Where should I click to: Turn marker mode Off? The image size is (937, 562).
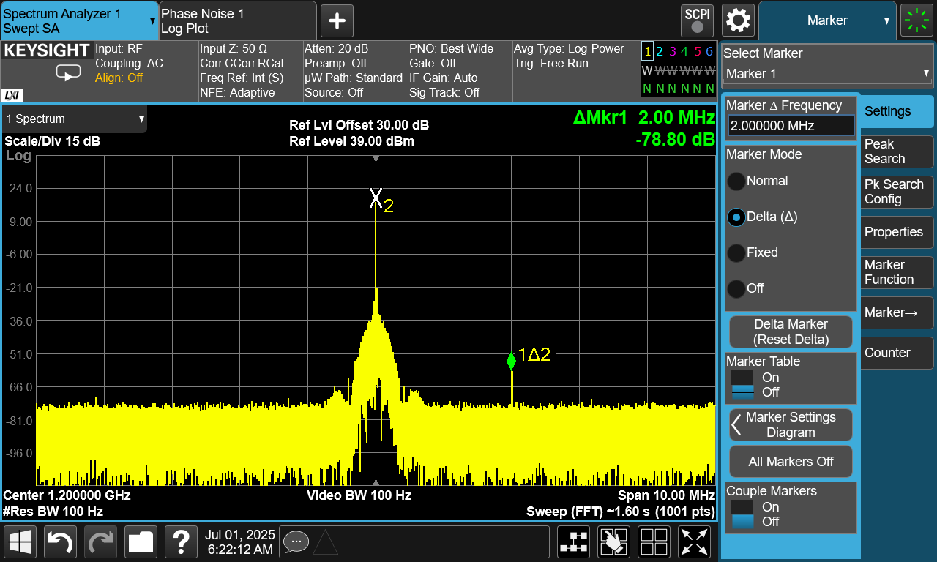pos(736,288)
